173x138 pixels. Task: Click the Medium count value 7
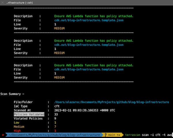(x=55, y=127)
